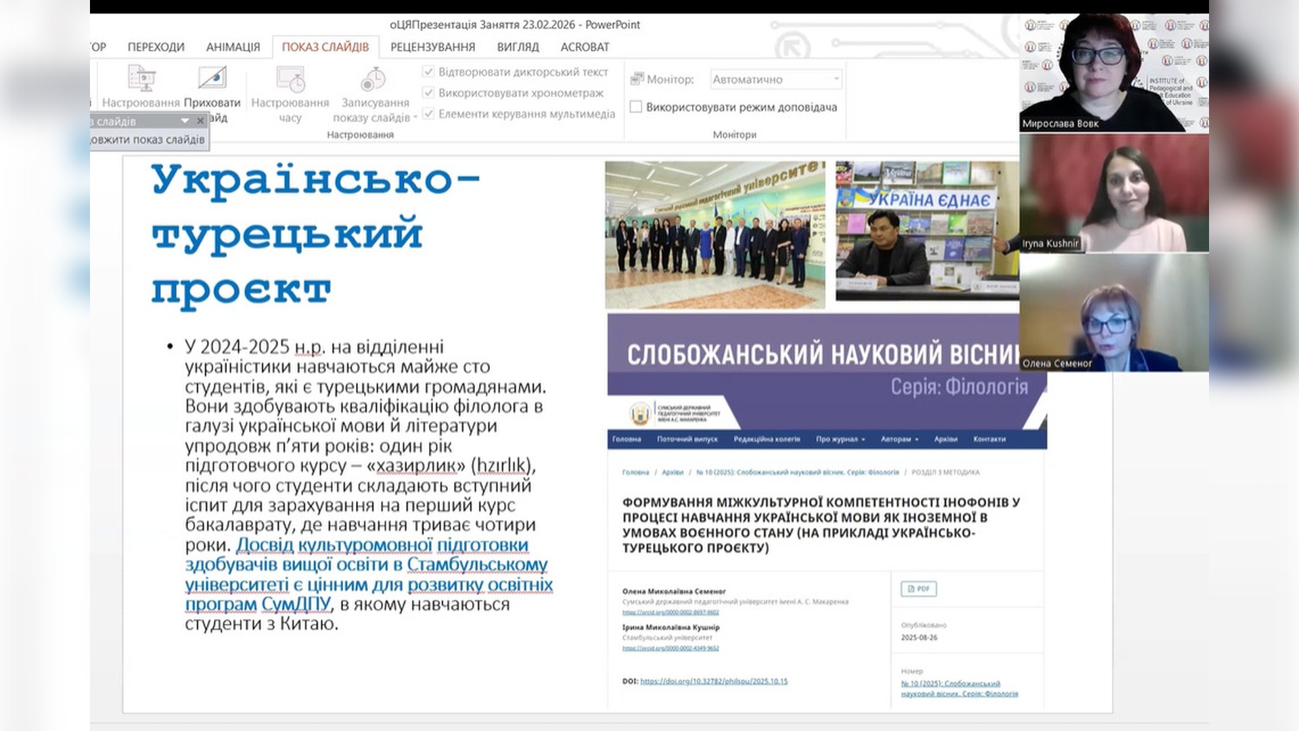Screen dimensions: 1299x731
Task: Click the continue slide show (показ слайдів) button
Action: point(149,139)
